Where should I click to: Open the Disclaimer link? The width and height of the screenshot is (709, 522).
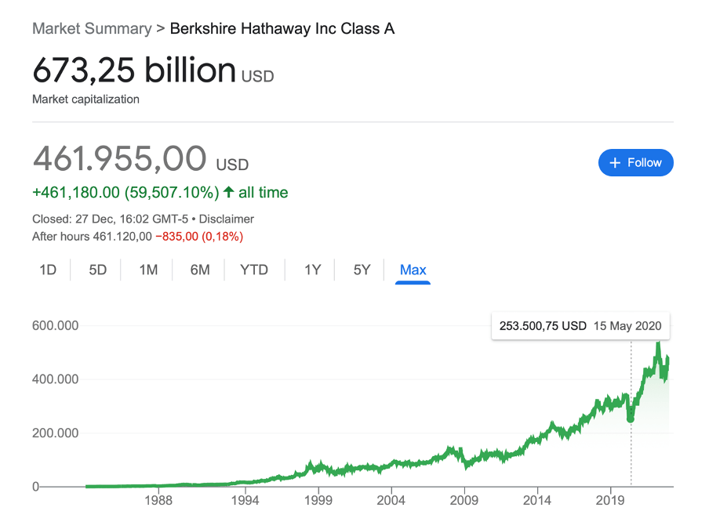227,219
